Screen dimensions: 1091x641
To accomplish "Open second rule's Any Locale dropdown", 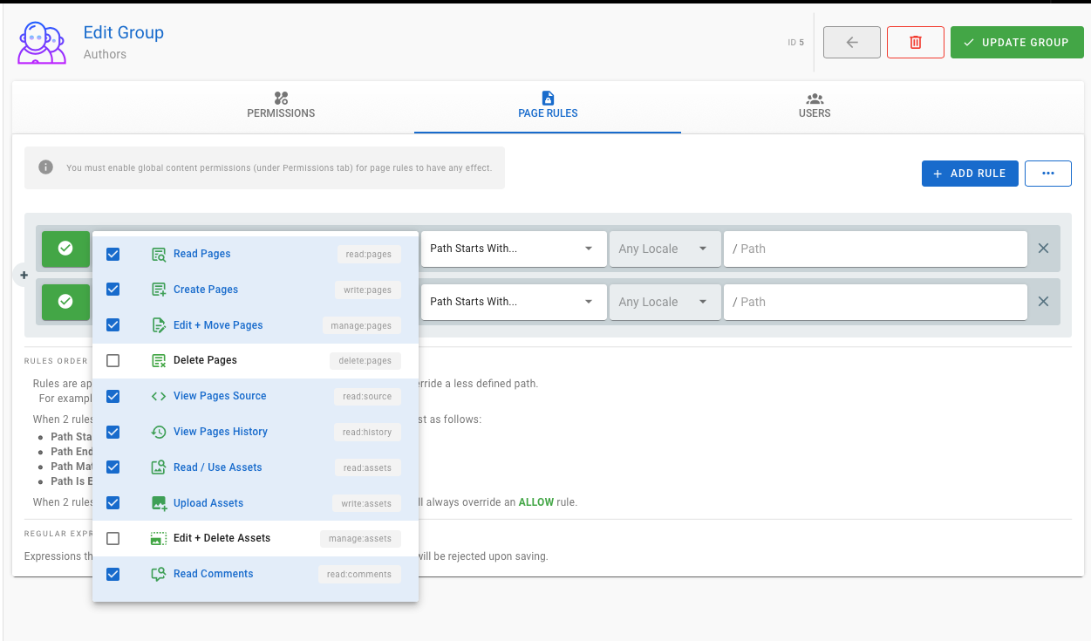I will click(665, 302).
